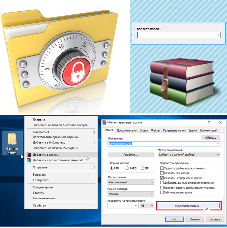Switch to the Комментарий tab

coord(209,130)
